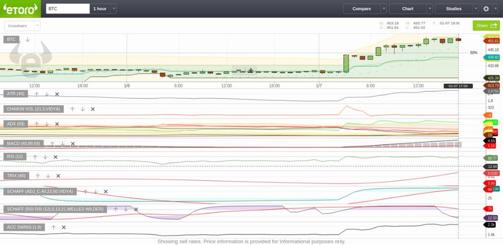Open the eToro logo home link
This screenshot has width=503, height=245.
[20, 9]
